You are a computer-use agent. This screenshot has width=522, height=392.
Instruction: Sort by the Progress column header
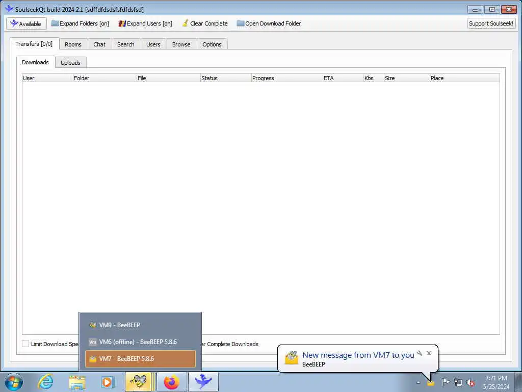click(288, 78)
